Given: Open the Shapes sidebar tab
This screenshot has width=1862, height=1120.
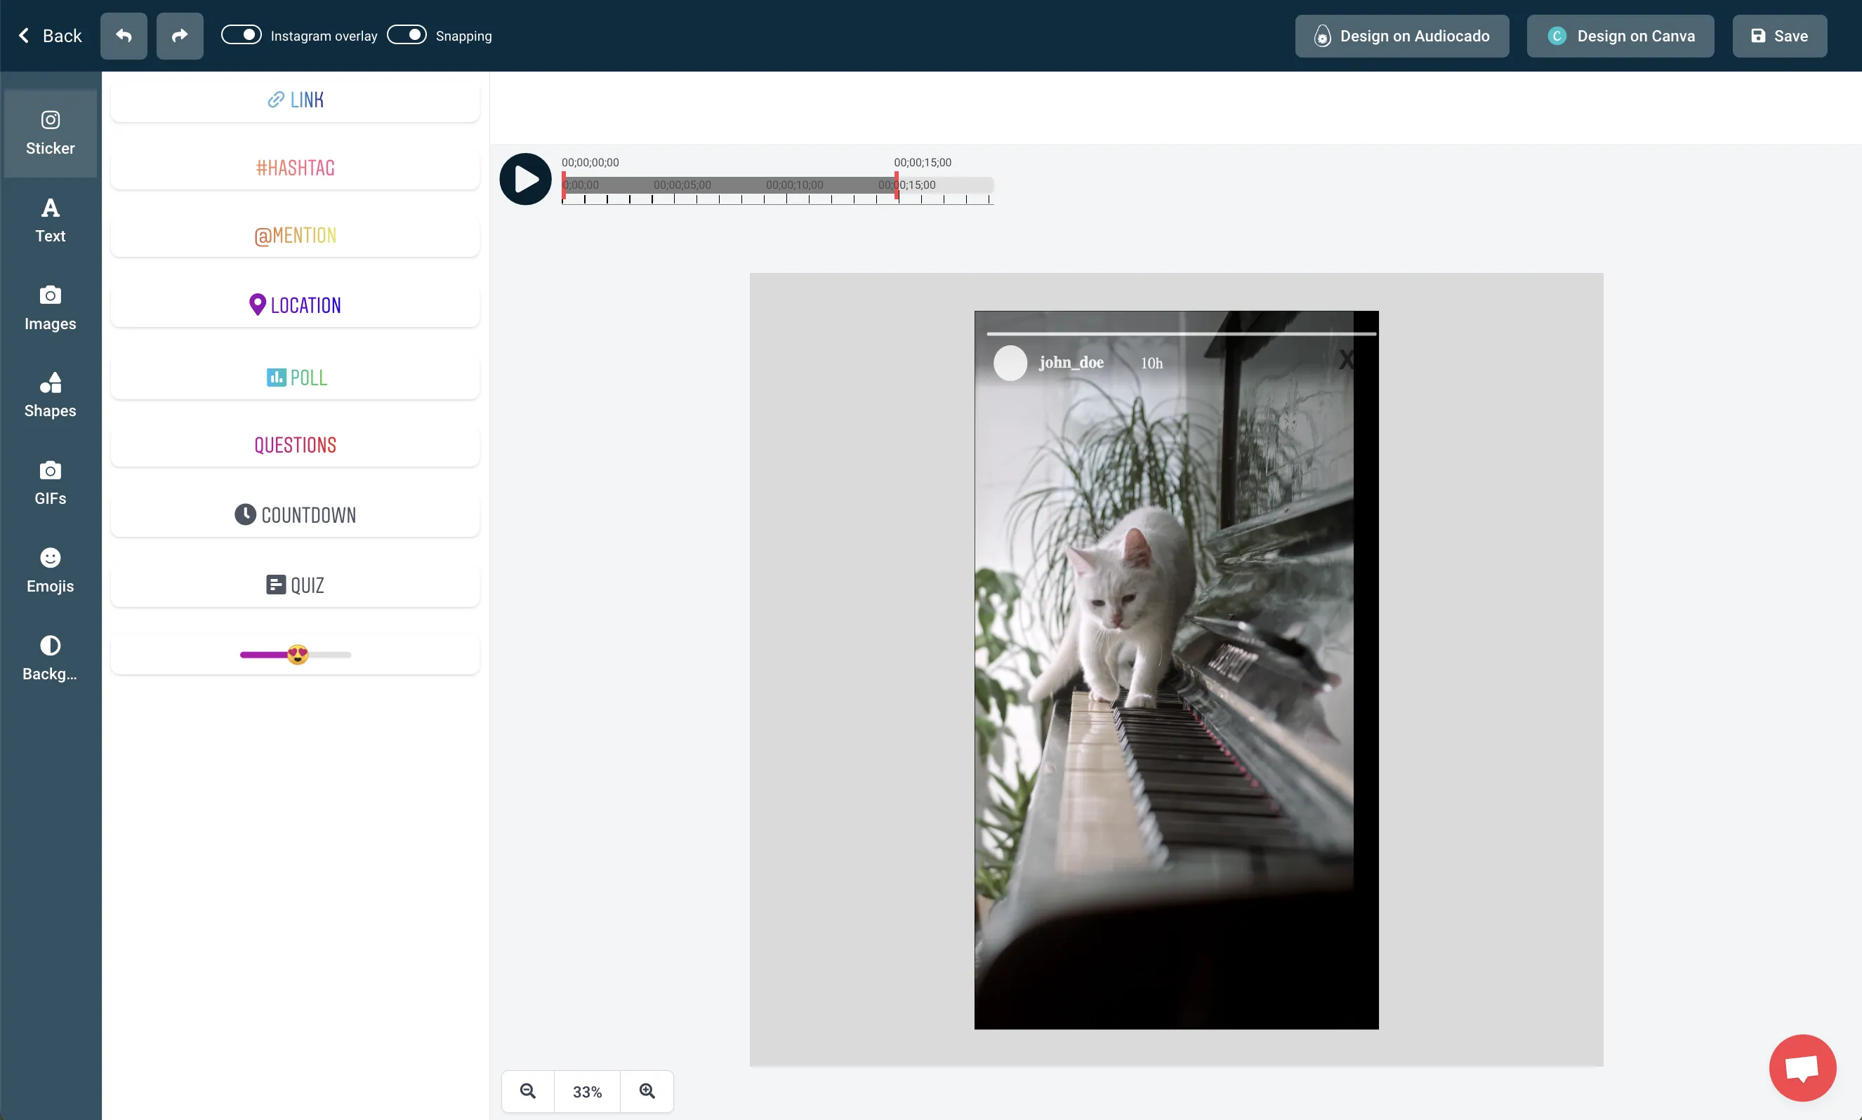Looking at the screenshot, I should (51, 396).
